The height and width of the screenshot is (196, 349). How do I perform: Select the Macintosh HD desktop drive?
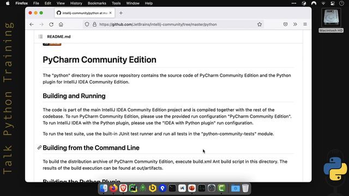[331, 21]
